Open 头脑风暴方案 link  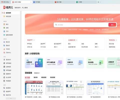pos(72,47)
